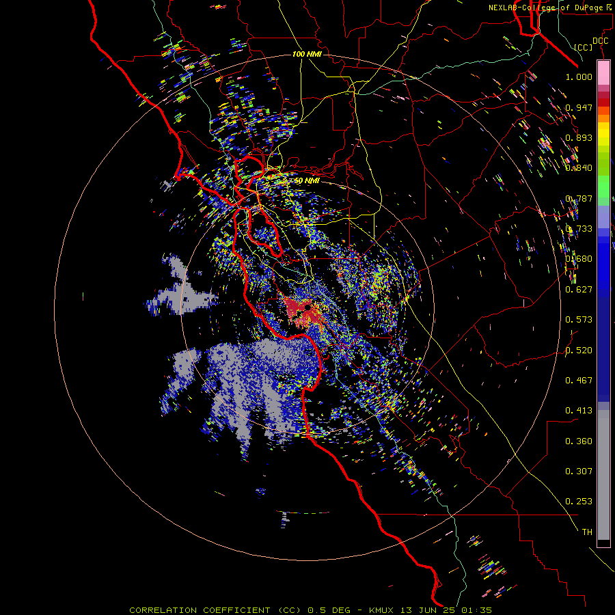Click the 0.893 scale value
The image size is (615, 615).
pos(579,137)
